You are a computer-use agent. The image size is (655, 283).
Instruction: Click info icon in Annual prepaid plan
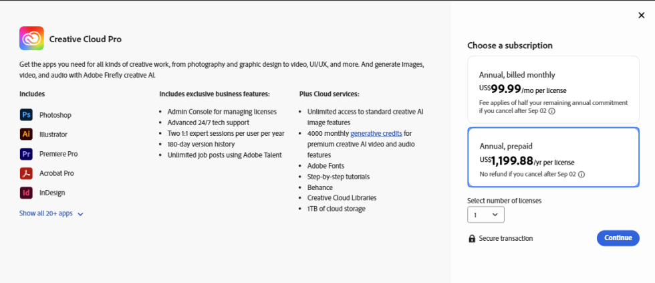pos(581,175)
